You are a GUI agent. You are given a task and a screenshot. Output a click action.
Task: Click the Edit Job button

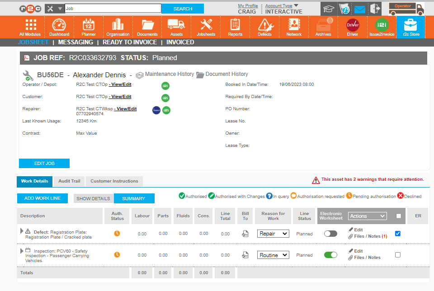(x=44, y=163)
